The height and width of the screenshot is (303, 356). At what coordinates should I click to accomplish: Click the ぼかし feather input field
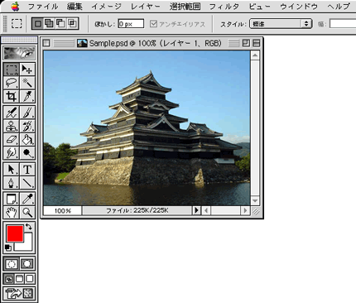tap(131, 24)
